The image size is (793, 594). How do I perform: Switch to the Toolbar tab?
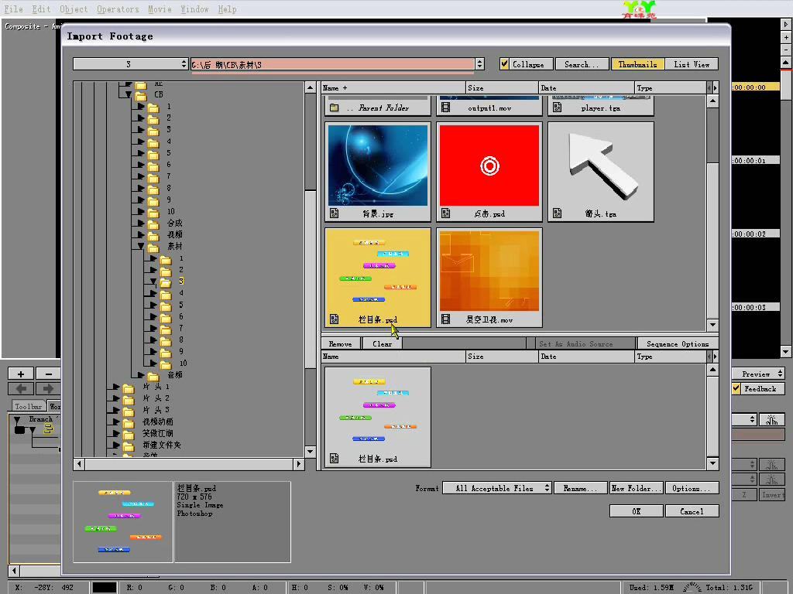point(29,406)
